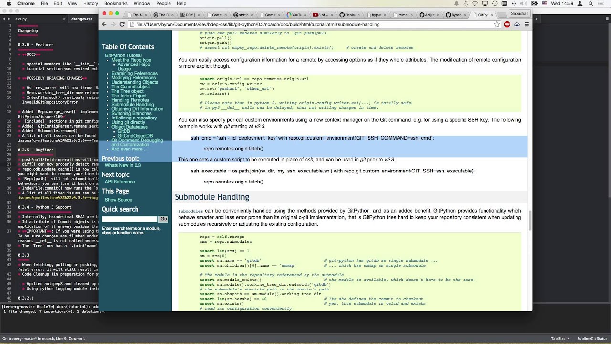611x344 pixels.
Task: Reload the tutorial page
Action: 122,24
